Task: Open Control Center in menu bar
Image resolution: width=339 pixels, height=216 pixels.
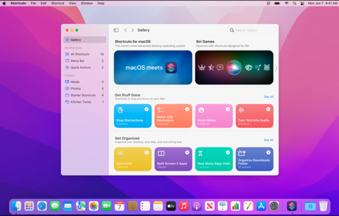Action: (x=302, y=3)
